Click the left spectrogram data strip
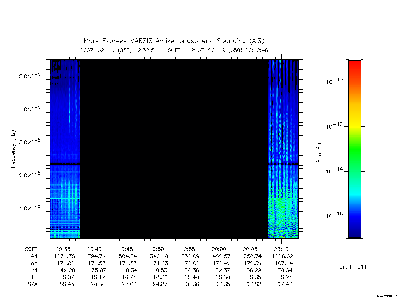Screen dimensions: 398x298 pyautogui.click(x=65, y=149)
